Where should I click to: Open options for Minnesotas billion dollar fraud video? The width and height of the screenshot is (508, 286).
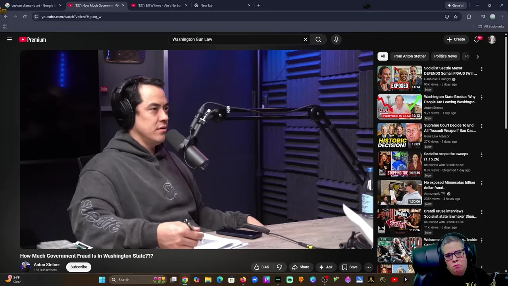pos(482,183)
